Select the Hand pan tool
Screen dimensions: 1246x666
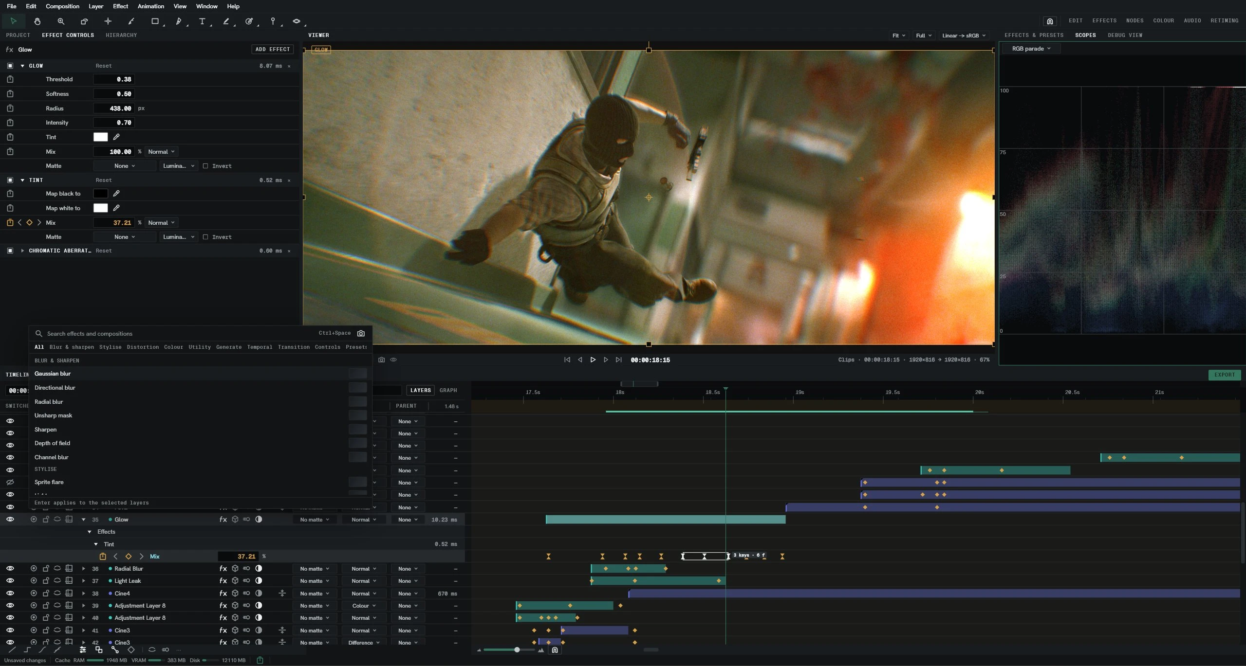pyautogui.click(x=37, y=21)
